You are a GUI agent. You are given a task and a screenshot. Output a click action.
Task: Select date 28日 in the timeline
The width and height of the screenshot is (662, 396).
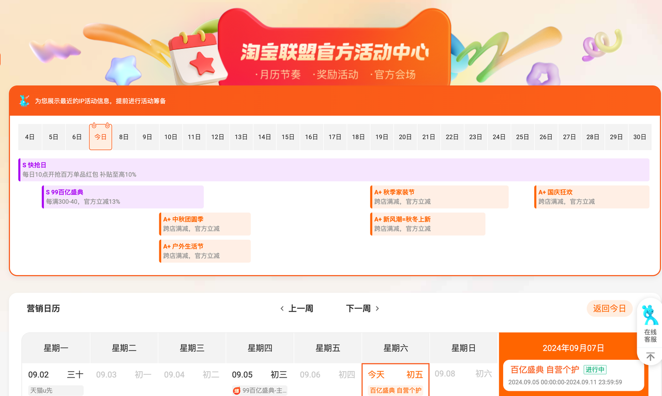click(x=593, y=137)
